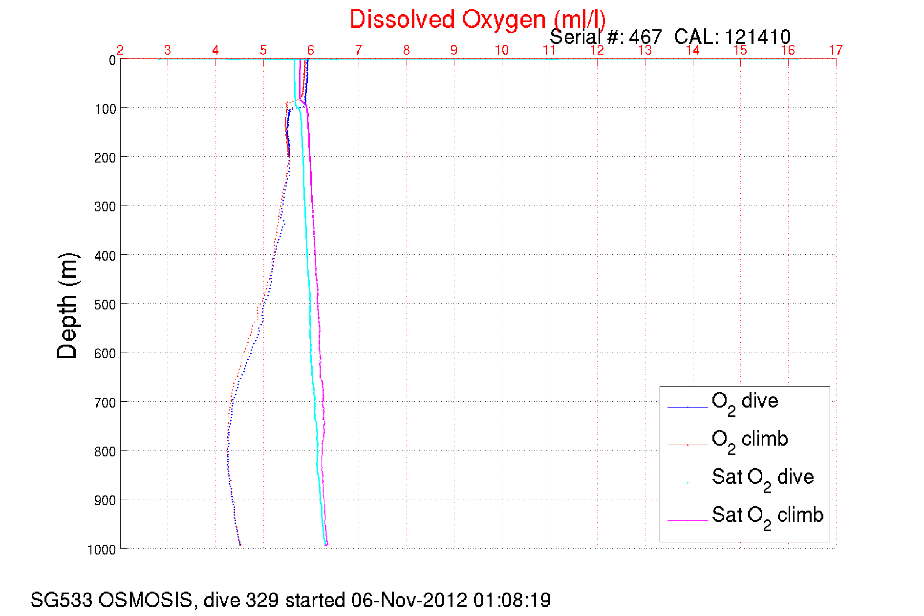Click the magenta Sat O2 climb curve at 700 m
The image size is (924, 616).
323,401
